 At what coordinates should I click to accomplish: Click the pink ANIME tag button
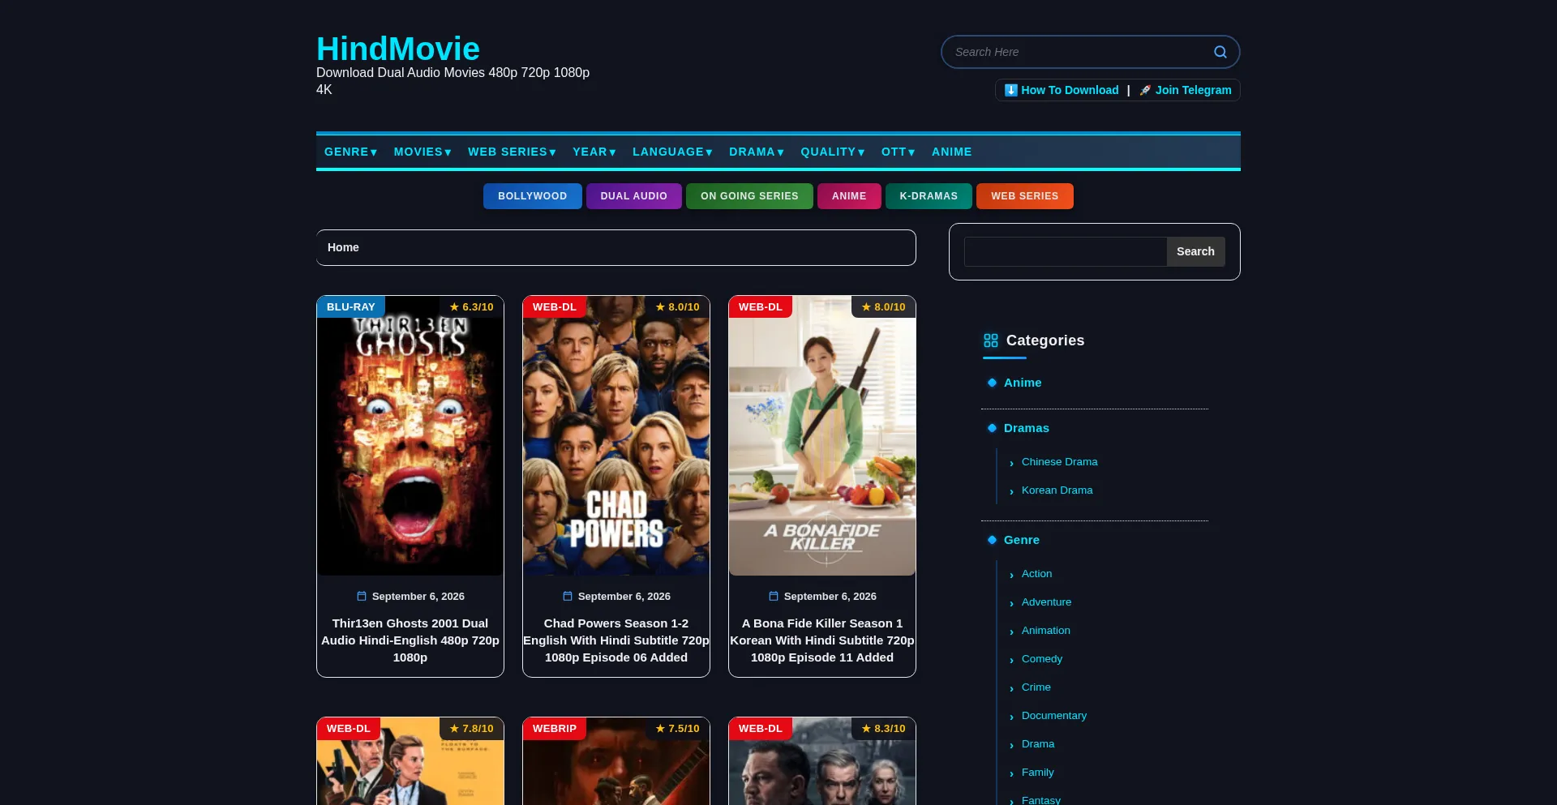click(x=849, y=196)
